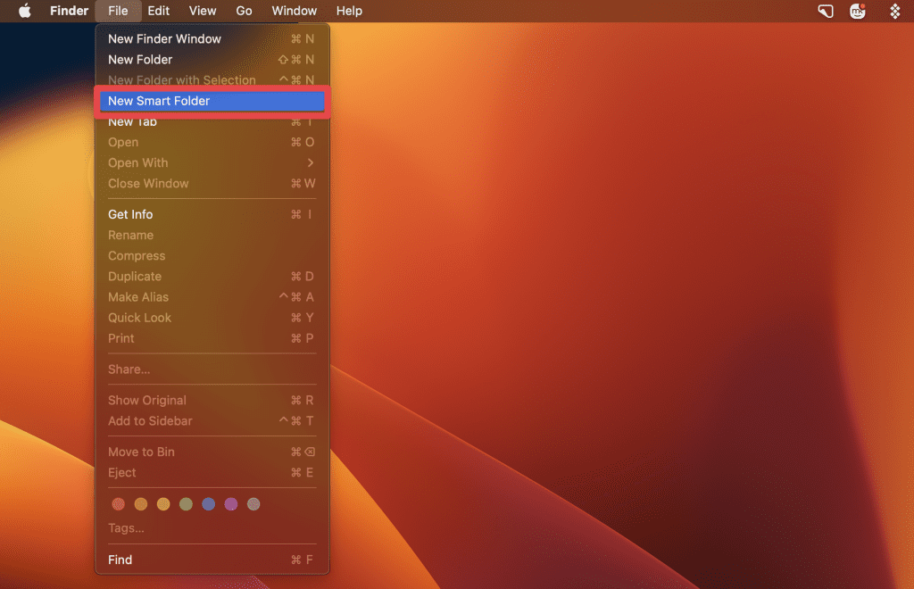
Task: Choose Tags... entry
Action: 212,528
